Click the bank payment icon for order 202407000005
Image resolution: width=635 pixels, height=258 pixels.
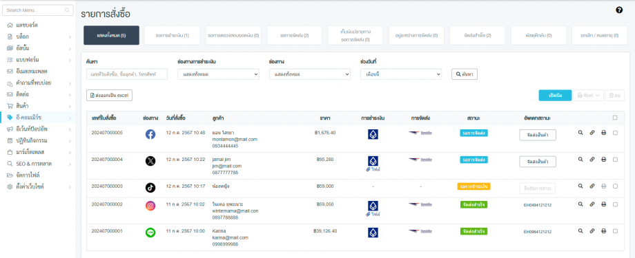(x=373, y=134)
